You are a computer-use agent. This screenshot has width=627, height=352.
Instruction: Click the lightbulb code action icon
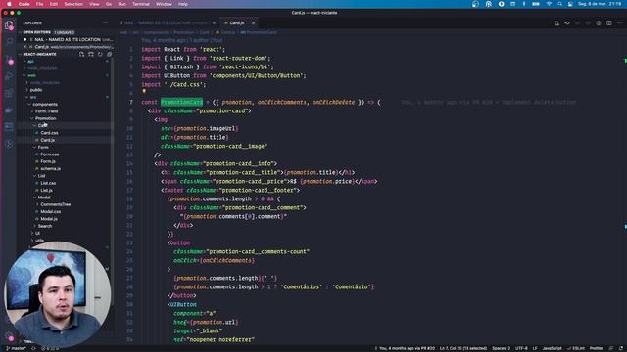[144, 92]
